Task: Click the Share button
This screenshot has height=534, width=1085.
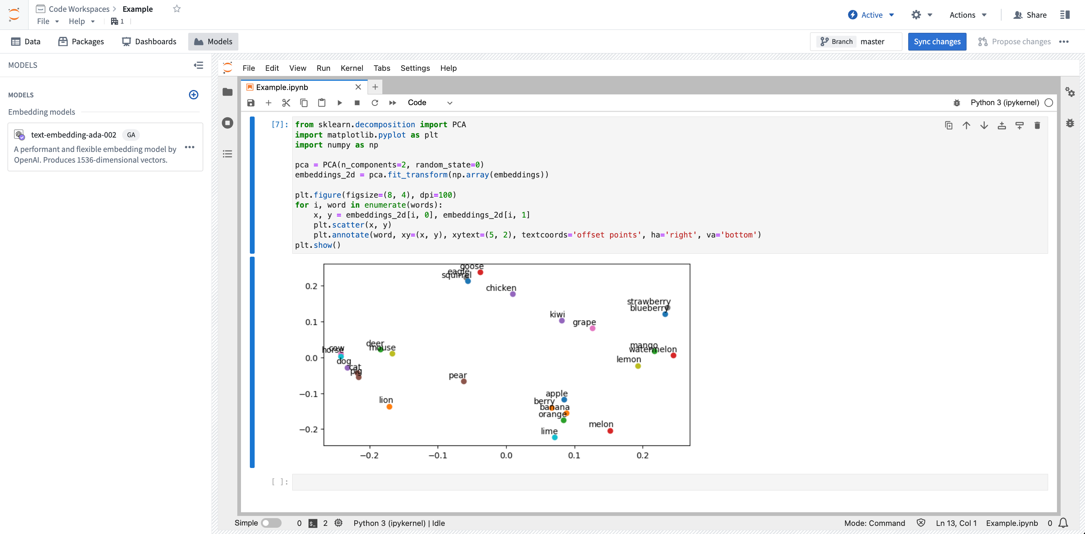Action: (1030, 14)
